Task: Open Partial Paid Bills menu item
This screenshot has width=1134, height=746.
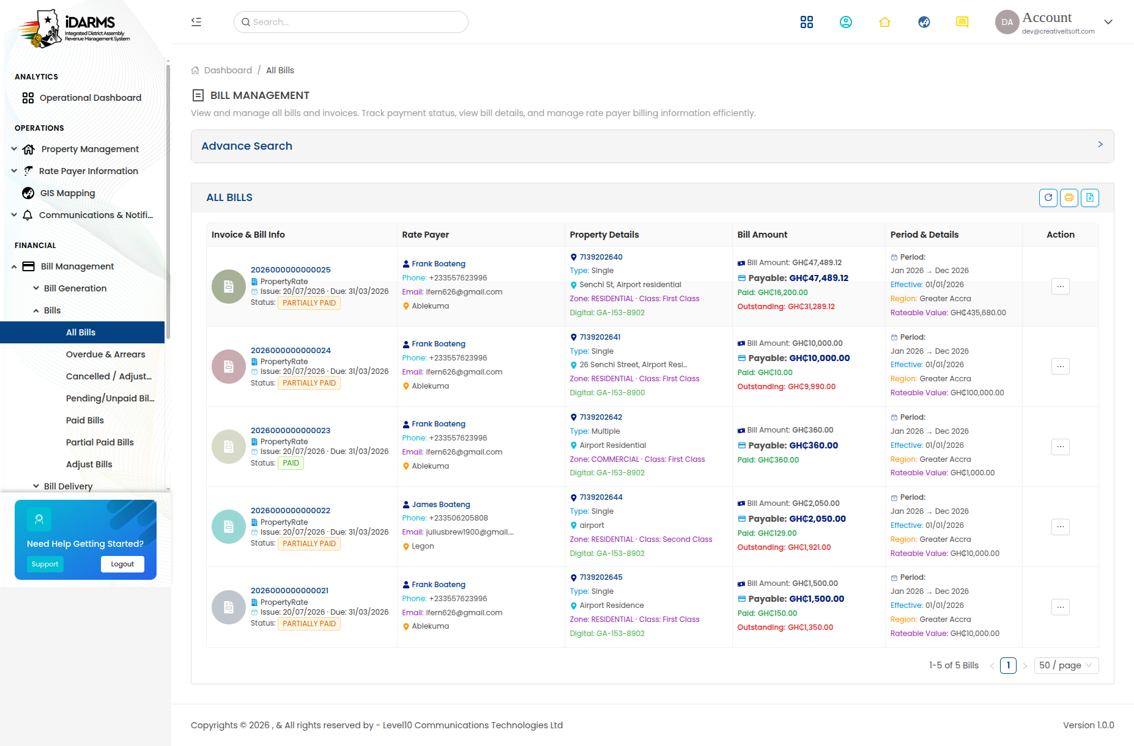Action: (x=100, y=442)
